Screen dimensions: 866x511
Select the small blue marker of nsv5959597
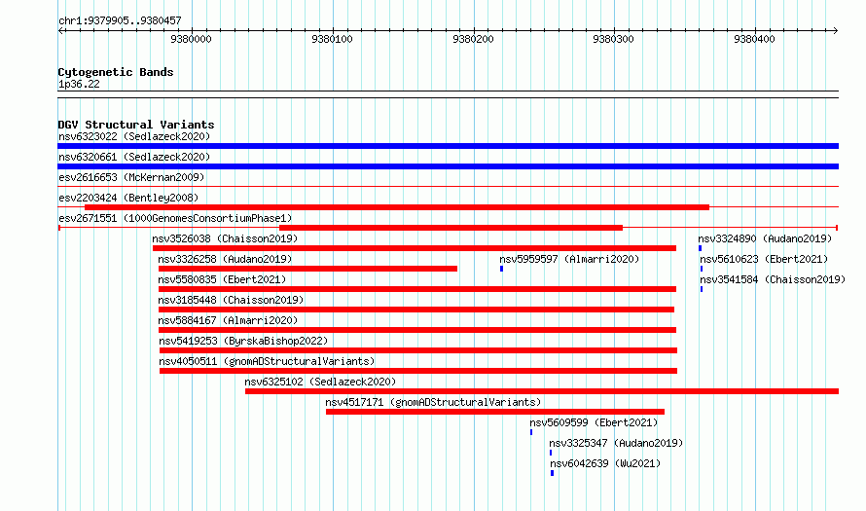pos(501,269)
